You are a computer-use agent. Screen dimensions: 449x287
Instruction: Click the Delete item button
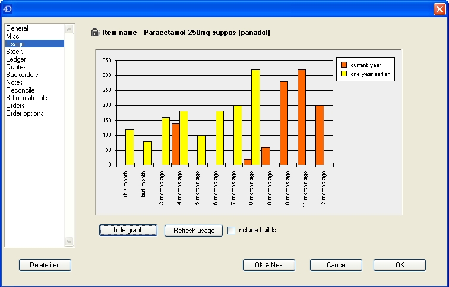45,265
